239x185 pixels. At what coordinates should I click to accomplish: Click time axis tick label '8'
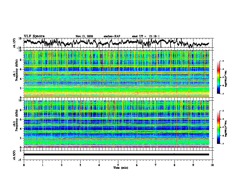[174, 165]
